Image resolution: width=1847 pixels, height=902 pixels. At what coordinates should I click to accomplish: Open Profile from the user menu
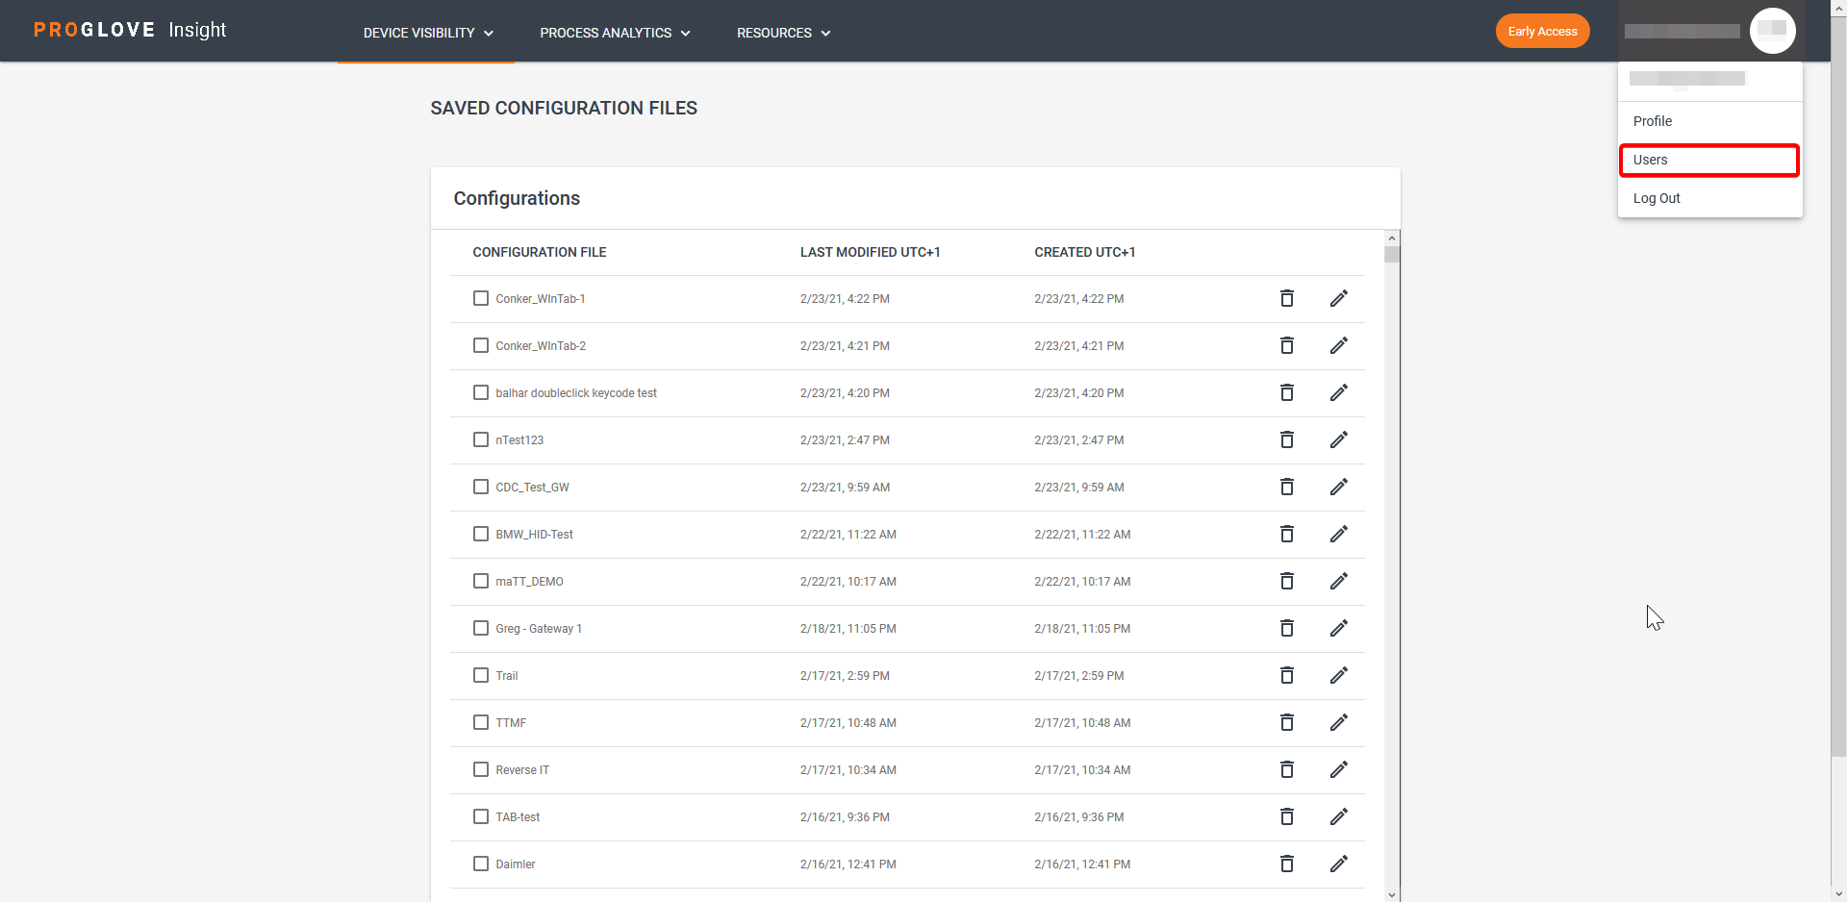pyautogui.click(x=1709, y=121)
